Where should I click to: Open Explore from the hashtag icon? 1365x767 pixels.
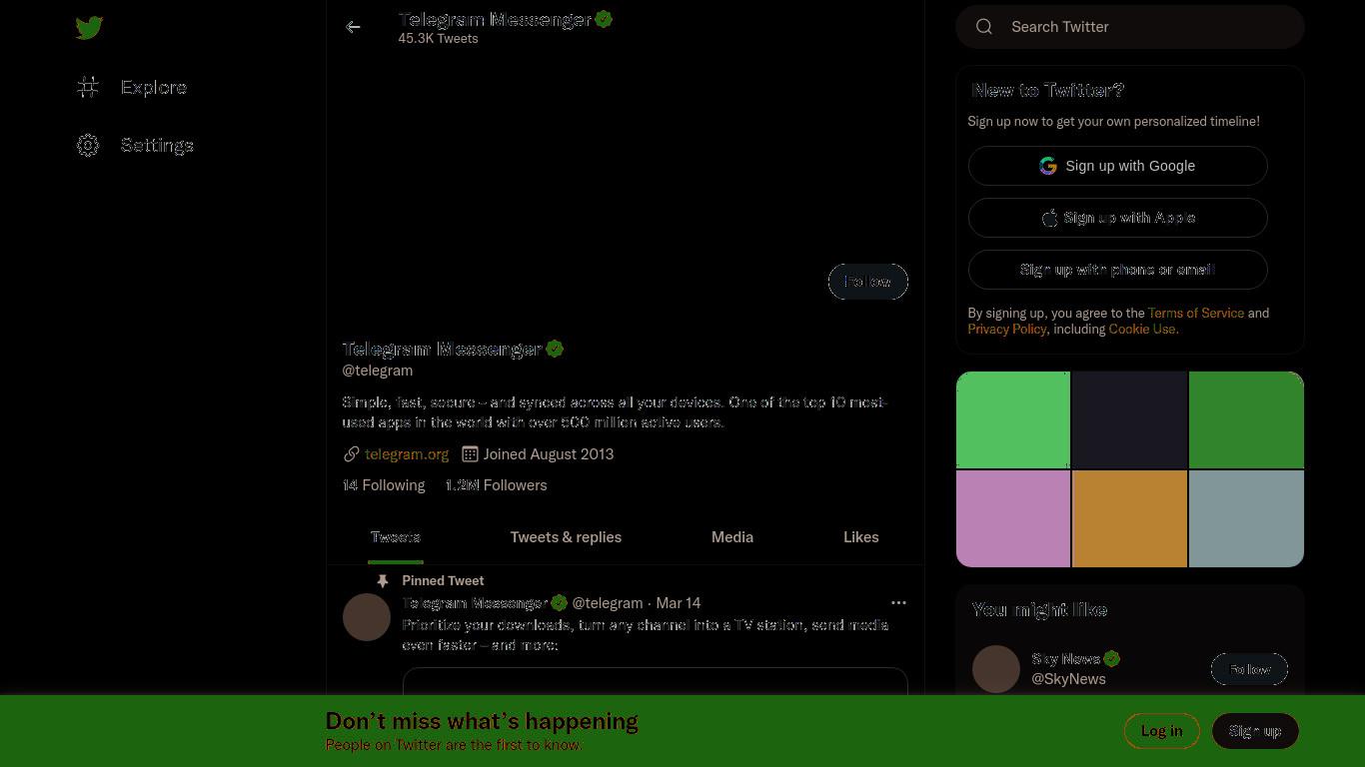tap(88, 88)
